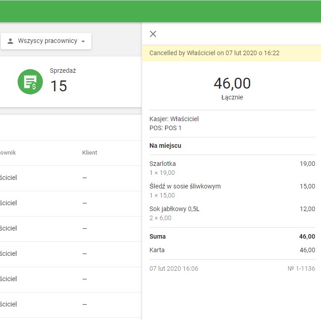The width and height of the screenshot is (321, 320).
Task: Select the first receipt row in table
Action: tap(68, 178)
